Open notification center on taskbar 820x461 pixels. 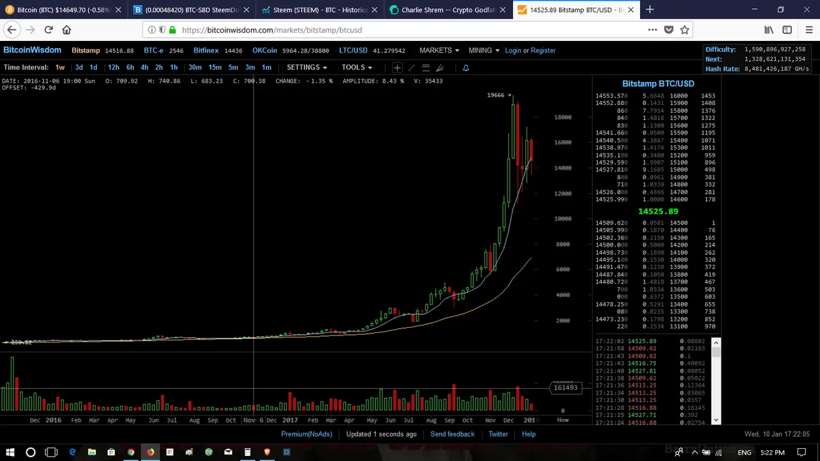(801, 453)
